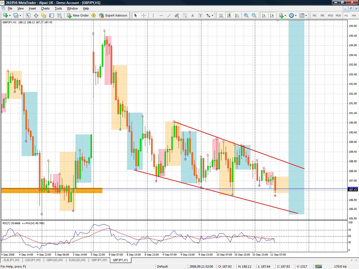Screen dimensions: 359x269
Task: Draw a vertical line tool
Action: 153,15
